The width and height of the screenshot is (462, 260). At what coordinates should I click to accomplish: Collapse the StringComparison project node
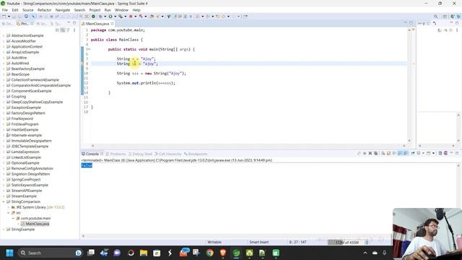tap(4, 202)
